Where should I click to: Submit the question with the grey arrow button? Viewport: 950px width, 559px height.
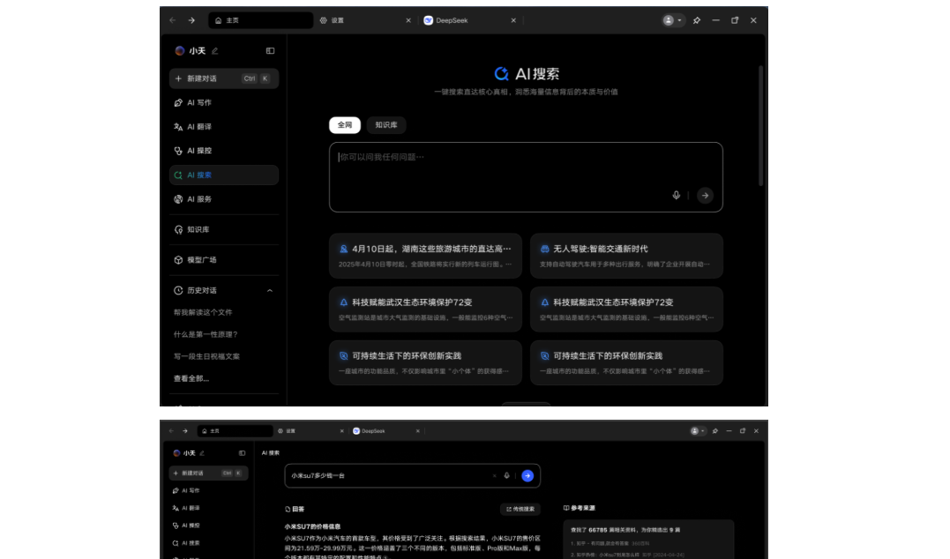(x=705, y=196)
